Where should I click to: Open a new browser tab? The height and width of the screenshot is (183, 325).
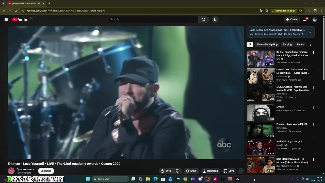[49, 4]
